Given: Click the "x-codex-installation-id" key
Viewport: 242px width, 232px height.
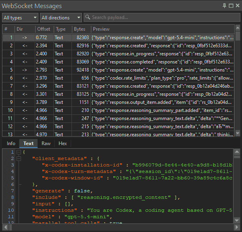Looking at the screenshot, I should tap(82, 165).
